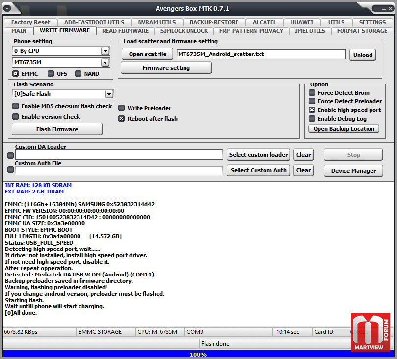Image resolution: width=397 pixels, height=359 pixels.
Task: Click the Custom Auth File path field
Action: click(119, 171)
